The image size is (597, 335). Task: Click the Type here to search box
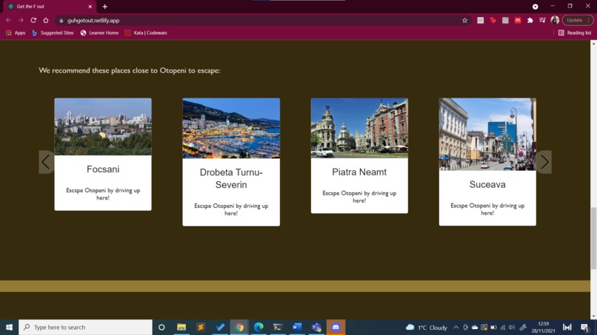click(86, 327)
